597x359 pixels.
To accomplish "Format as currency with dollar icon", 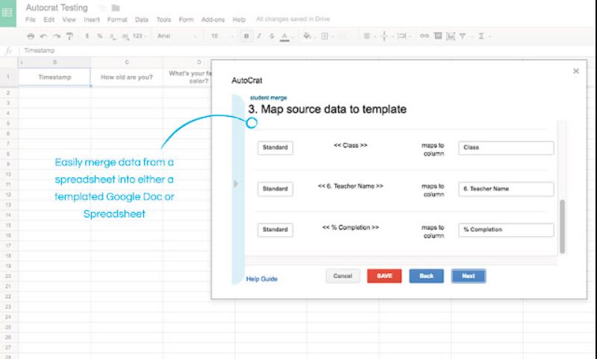I will pyautogui.click(x=87, y=36).
